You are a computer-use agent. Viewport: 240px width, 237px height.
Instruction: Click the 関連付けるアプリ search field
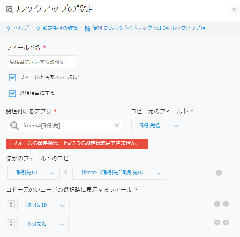click(65, 126)
